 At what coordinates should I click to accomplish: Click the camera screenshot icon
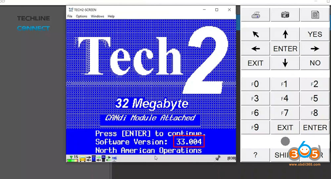click(x=285, y=15)
